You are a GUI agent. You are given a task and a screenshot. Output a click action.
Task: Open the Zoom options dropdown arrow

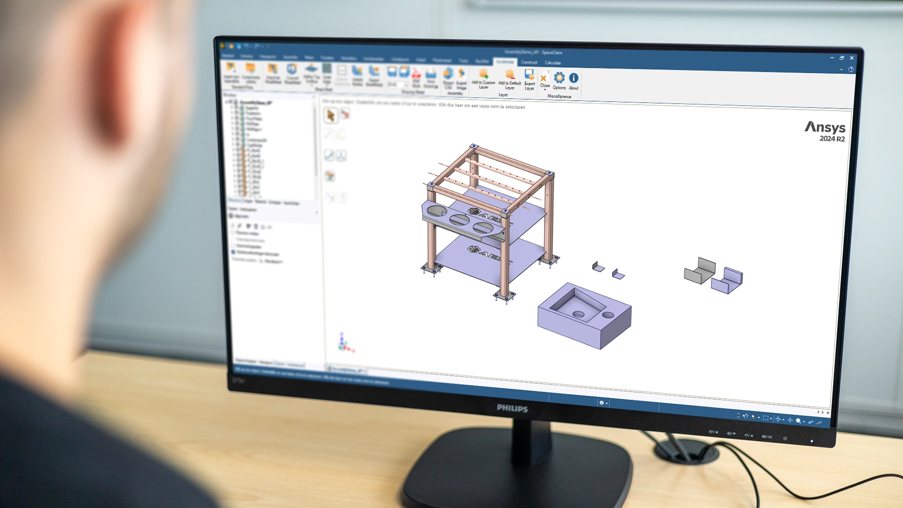click(804, 421)
